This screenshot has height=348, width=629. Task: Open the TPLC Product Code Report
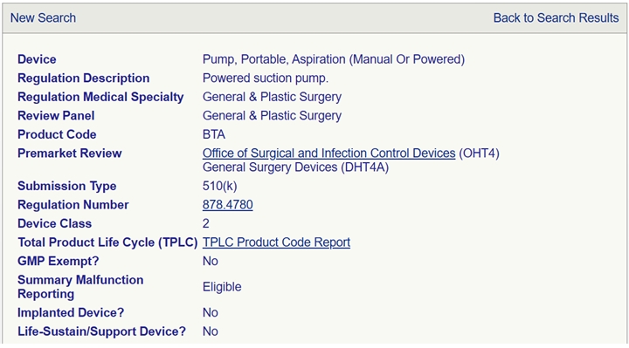(x=276, y=242)
